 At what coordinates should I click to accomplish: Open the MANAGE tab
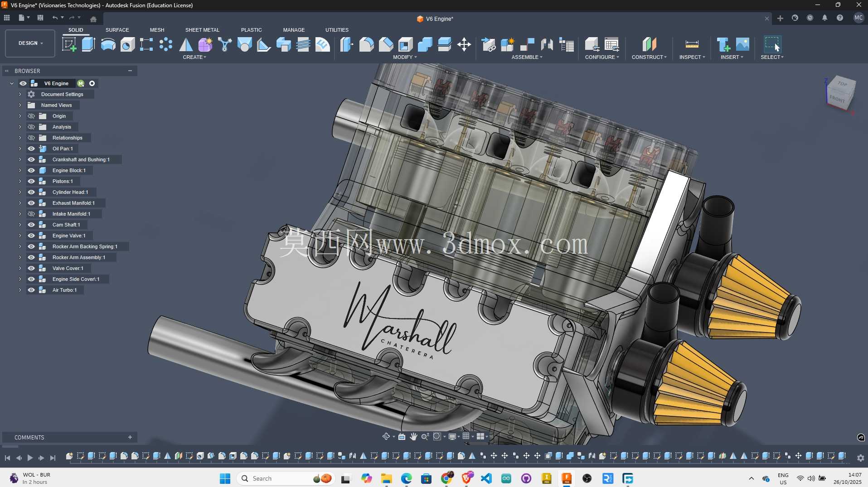tap(294, 30)
